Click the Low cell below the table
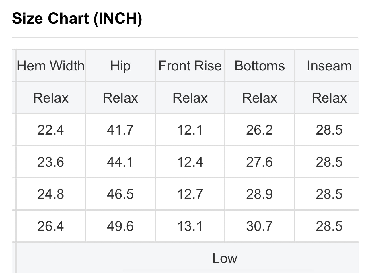 pos(225,258)
